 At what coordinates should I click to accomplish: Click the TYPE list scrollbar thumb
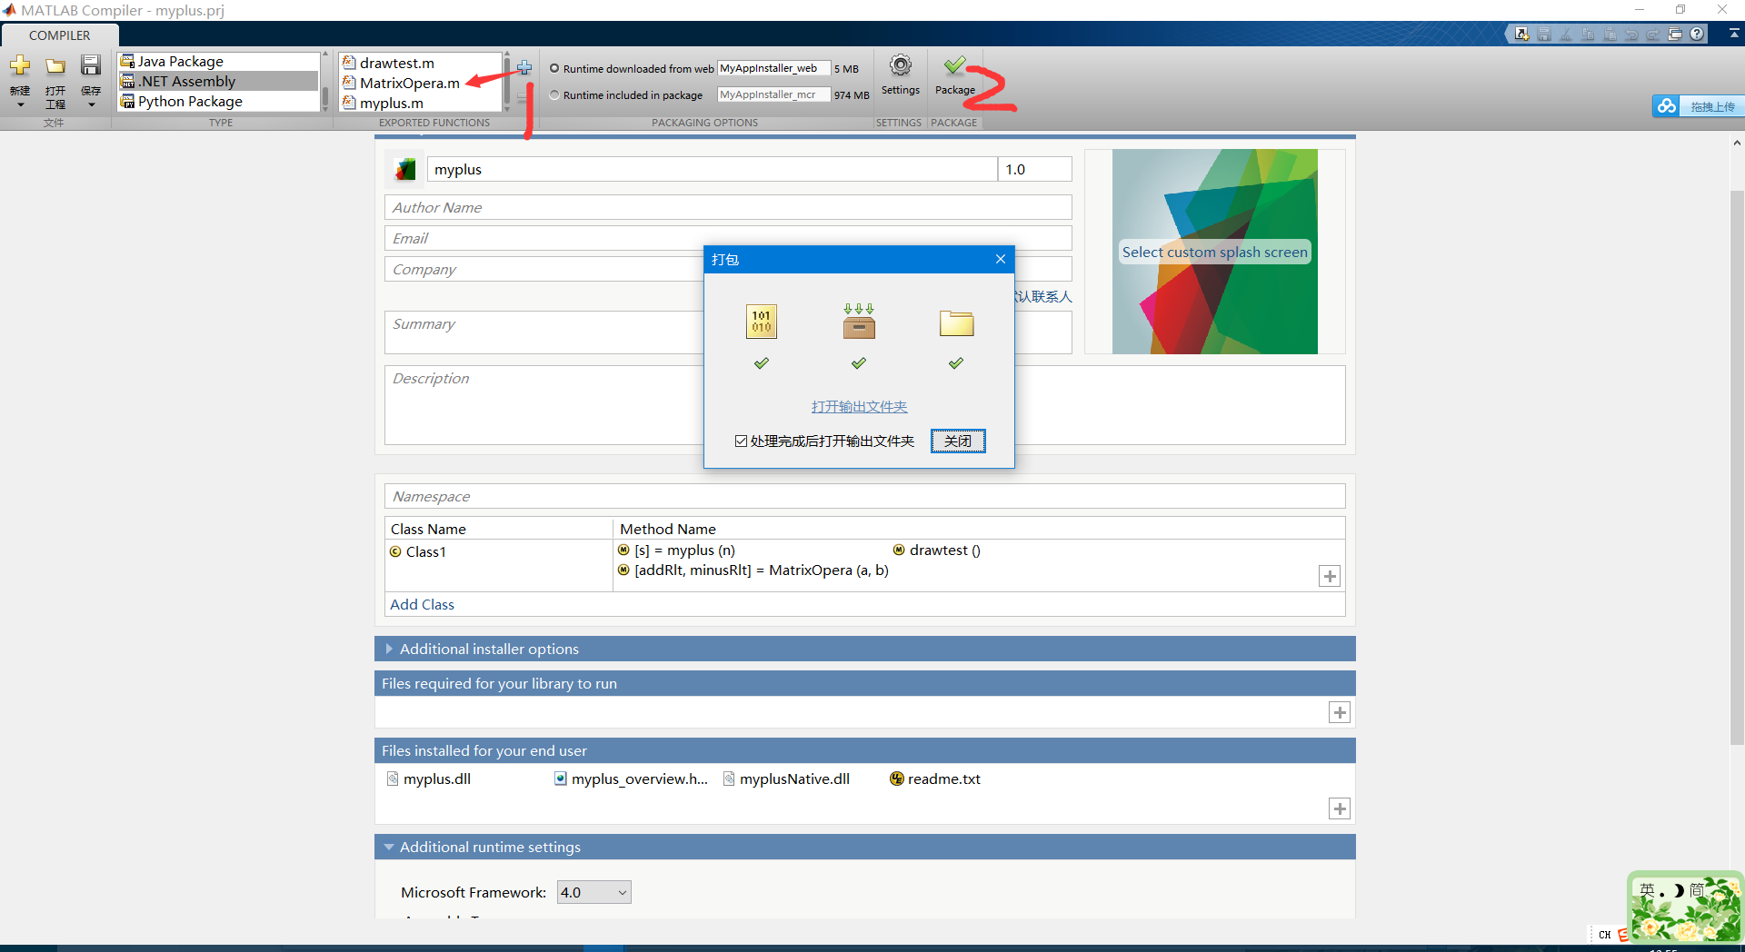pos(325,98)
